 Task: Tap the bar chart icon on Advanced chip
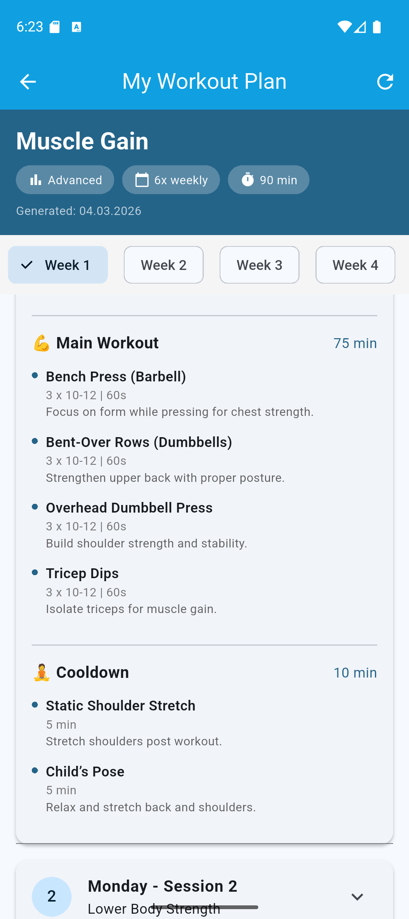[x=35, y=180]
